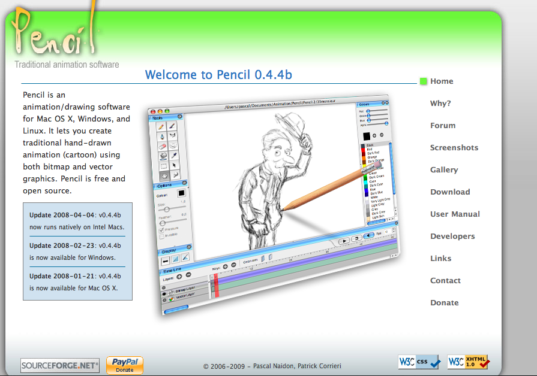Click the Alpha slider in Colours panel
537x376 pixels.
377,124
